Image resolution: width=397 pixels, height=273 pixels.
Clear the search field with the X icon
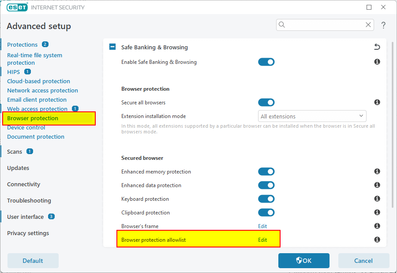tap(368, 25)
